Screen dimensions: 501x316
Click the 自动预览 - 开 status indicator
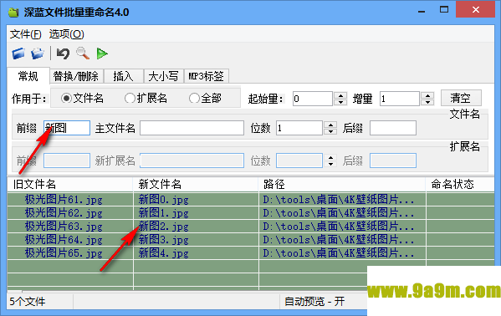314,301
